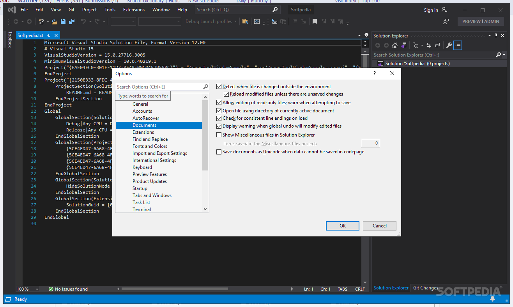Click the Save All toolbar icon
The height and width of the screenshot is (307, 513).
click(x=72, y=21)
